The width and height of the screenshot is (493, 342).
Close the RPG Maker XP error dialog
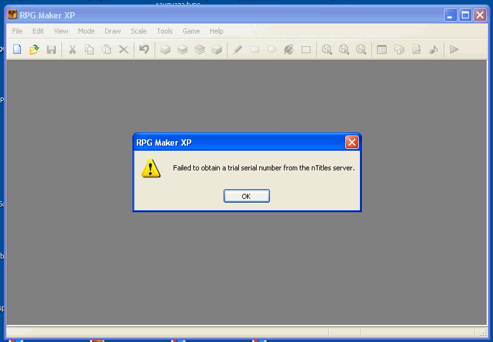(352, 142)
